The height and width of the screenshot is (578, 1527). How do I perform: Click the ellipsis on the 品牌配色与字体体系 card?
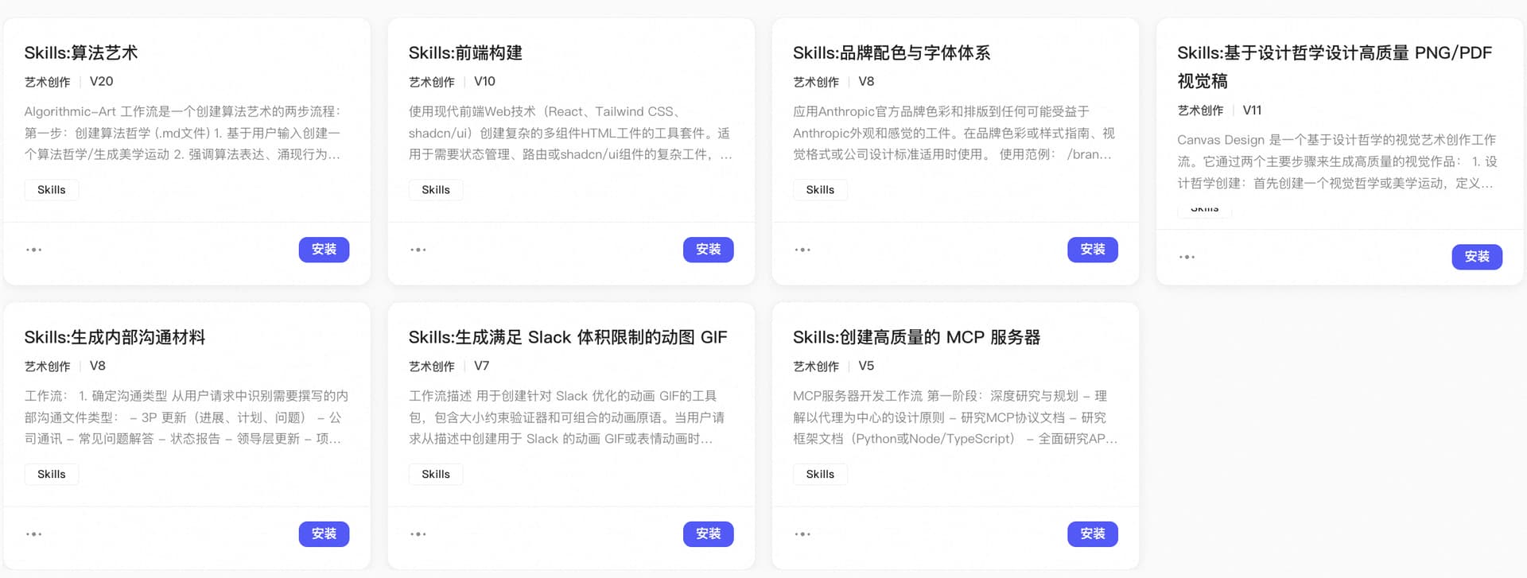802,250
